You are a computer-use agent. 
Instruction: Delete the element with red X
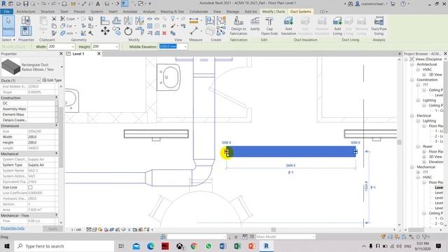[x=164, y=34]
